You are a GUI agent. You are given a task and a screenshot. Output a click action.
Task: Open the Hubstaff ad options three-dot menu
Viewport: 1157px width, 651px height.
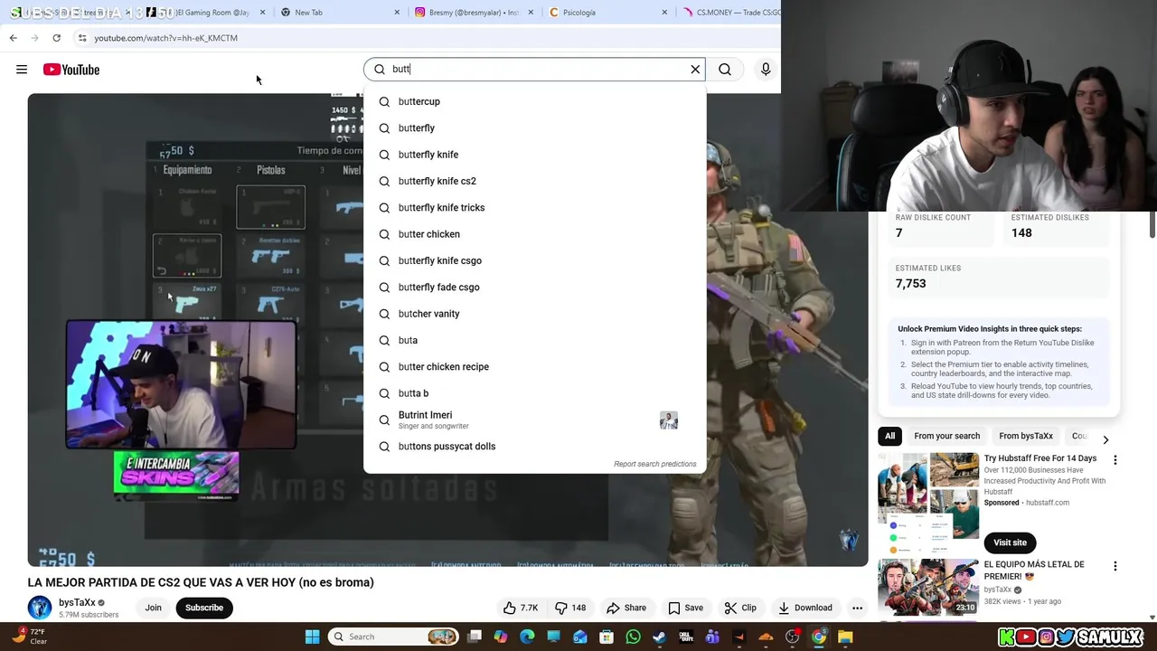pyautogui.click(x=1115, y=460)
